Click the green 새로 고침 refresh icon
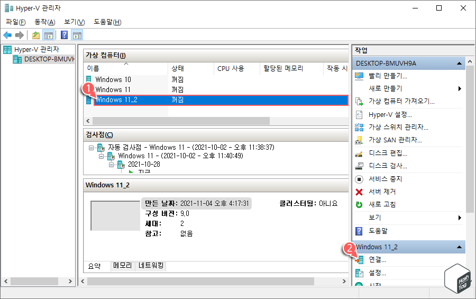This screenshot has width=476, height=299. (x=359, y=205)
